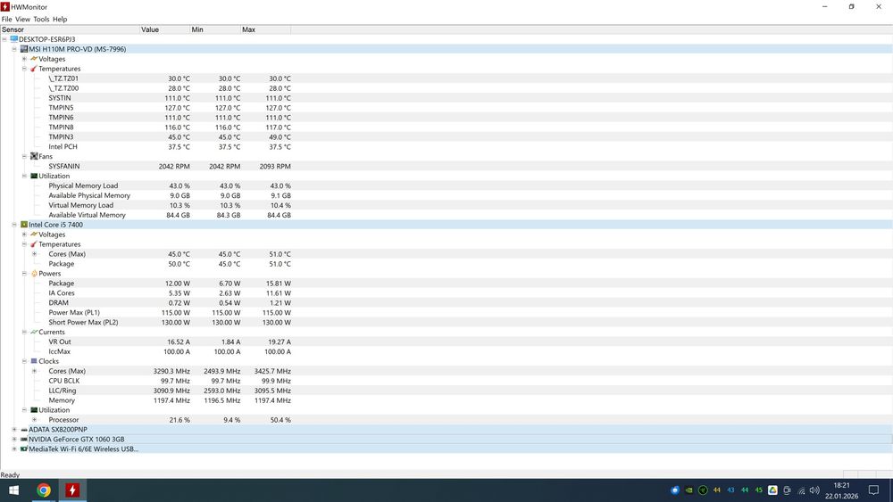This screenshot has width=893, height=502.
Task: Click the MediaTek Wi-Fi adapter icon
Action: (24, 449)
